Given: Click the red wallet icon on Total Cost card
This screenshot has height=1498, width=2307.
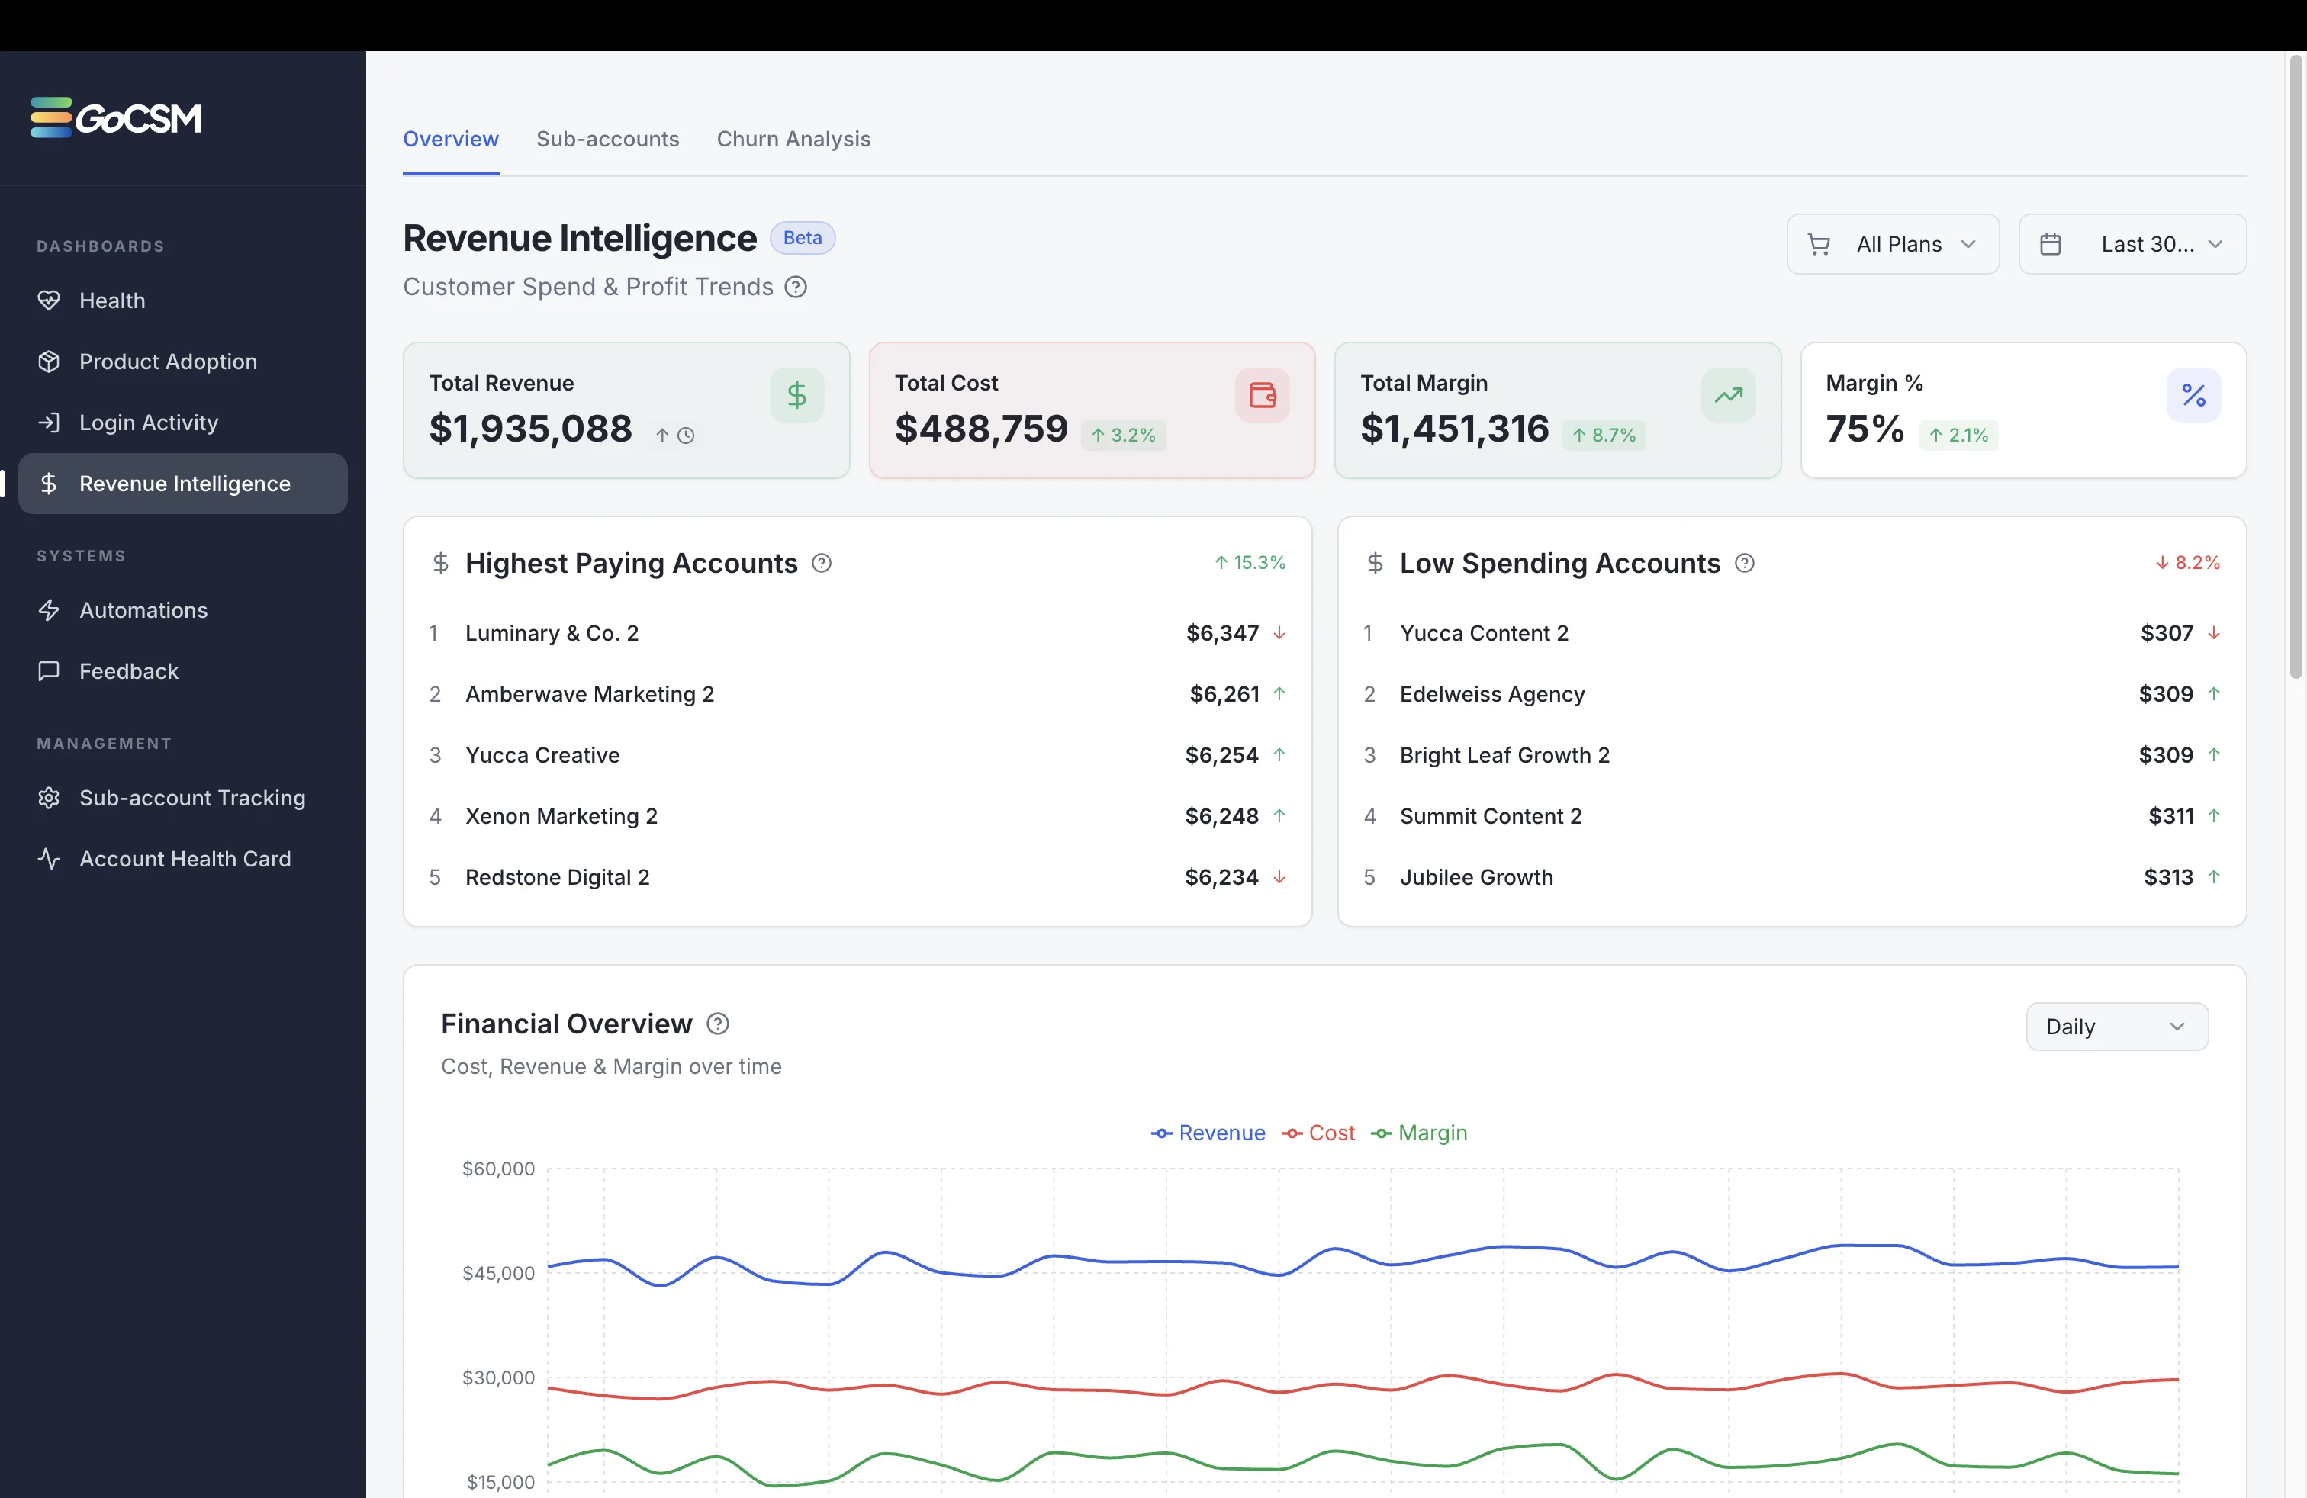Looking at the screenshot, I should 1262,395.
